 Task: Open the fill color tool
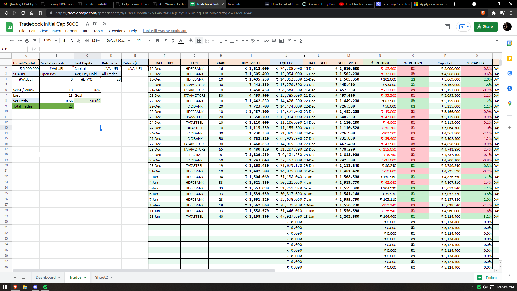(x=191, y=41)
